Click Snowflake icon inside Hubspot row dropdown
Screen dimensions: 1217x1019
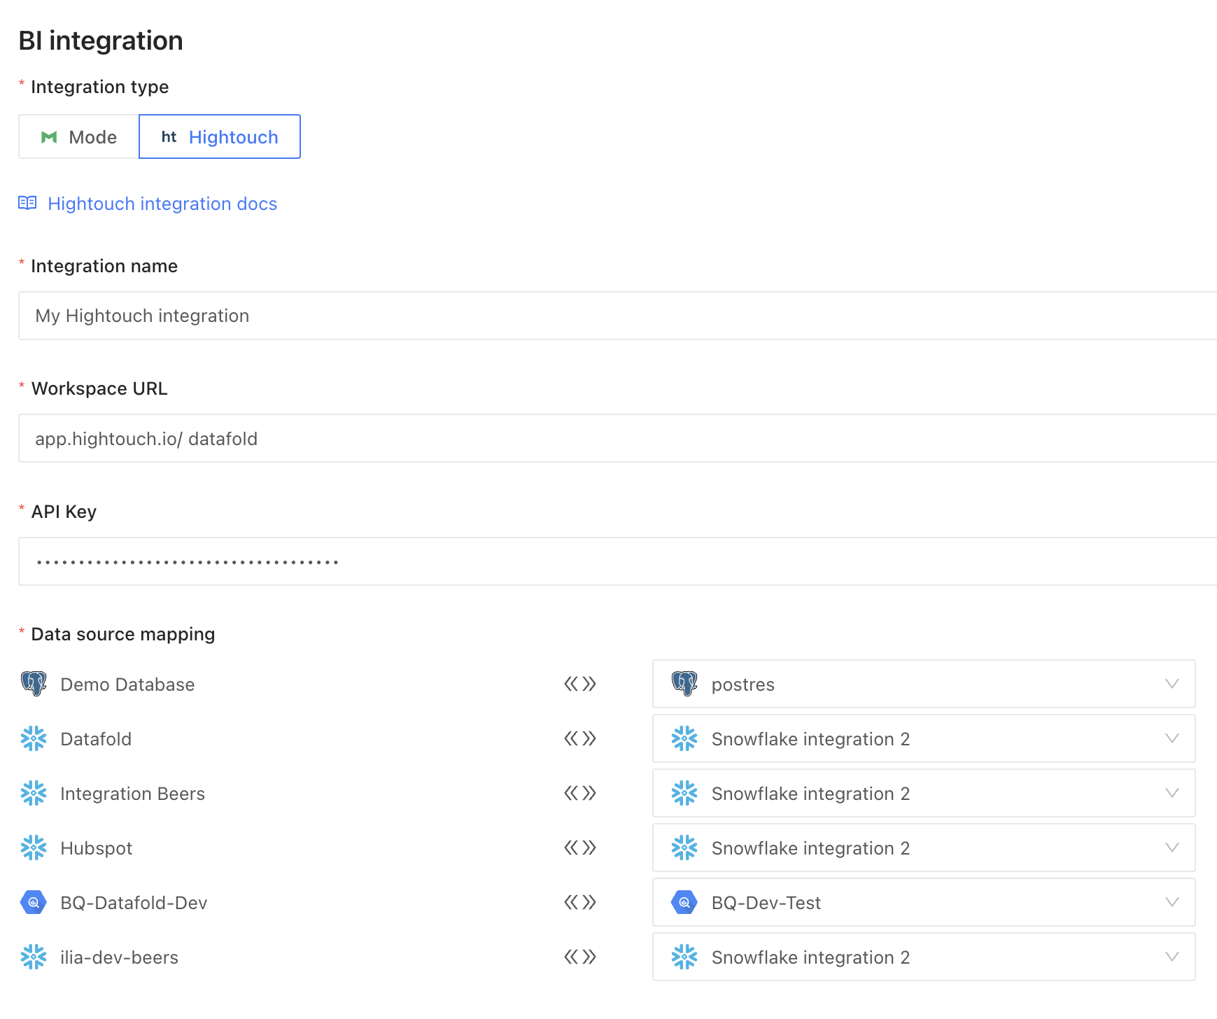pos(684,848)
